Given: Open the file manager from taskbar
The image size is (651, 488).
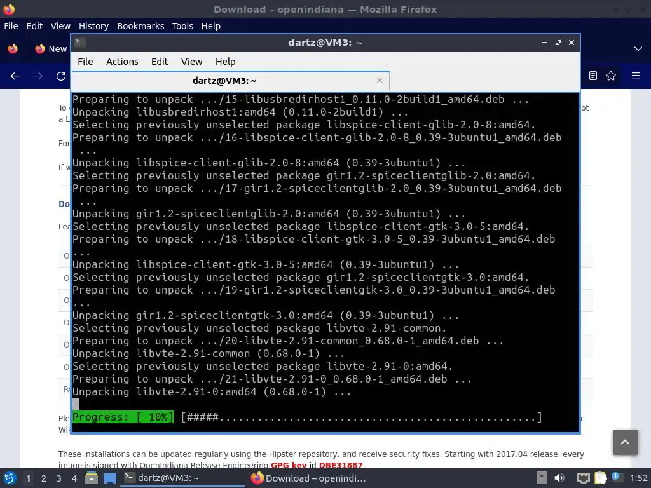Looking at the screenshot, I should pos(92,478).
